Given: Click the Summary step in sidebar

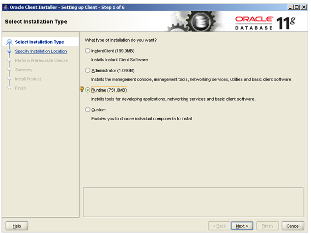Looking at the screenshot, I should pyautogui.click(x=24, y=70).
